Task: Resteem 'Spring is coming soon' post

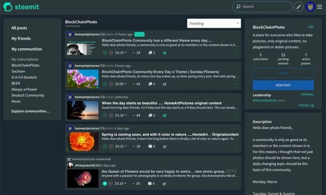Action: tap(165, 147)
